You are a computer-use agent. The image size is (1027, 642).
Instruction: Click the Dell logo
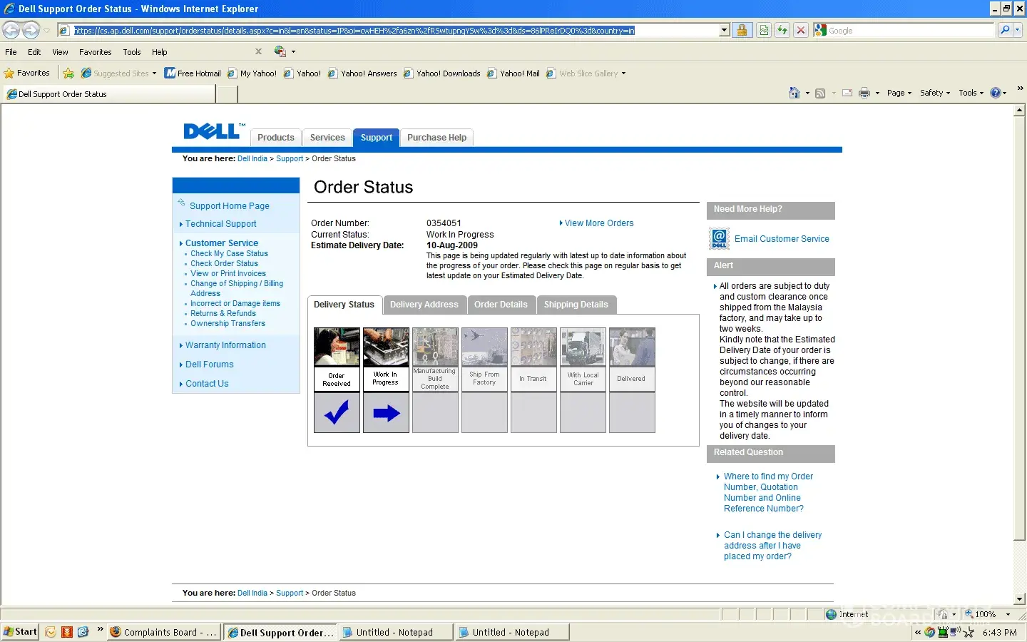tap(214, 131)
